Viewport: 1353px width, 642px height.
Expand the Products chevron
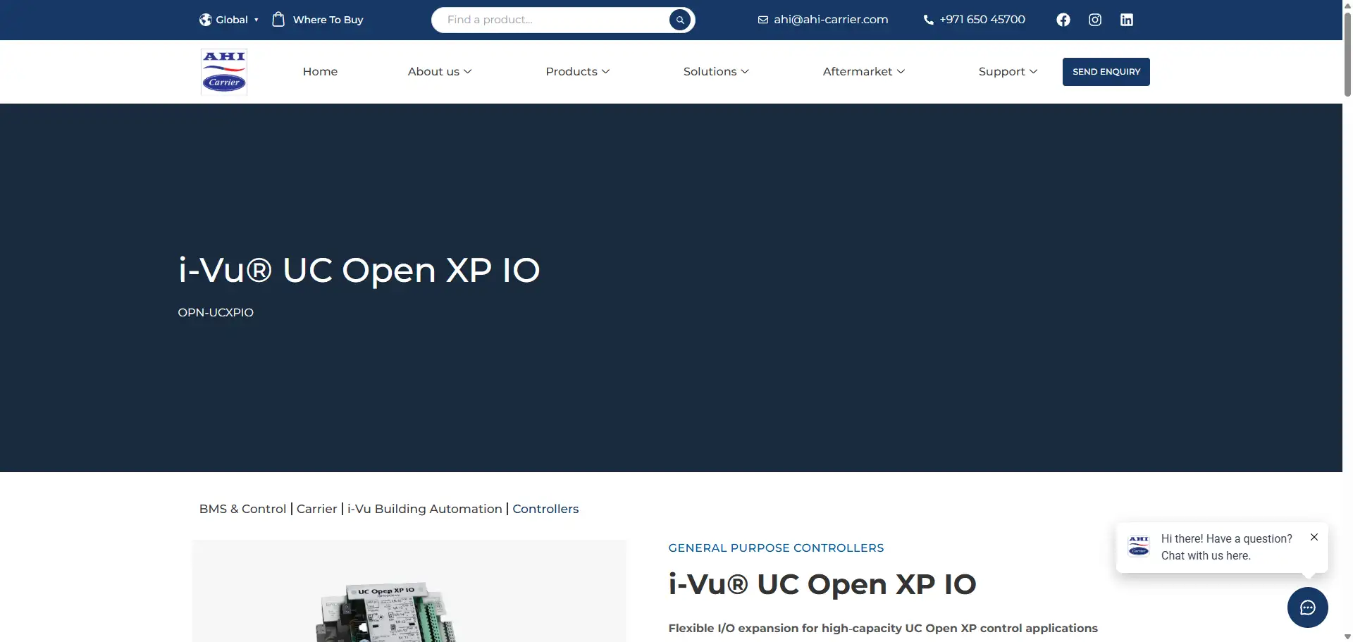click(x=605, y=71)
